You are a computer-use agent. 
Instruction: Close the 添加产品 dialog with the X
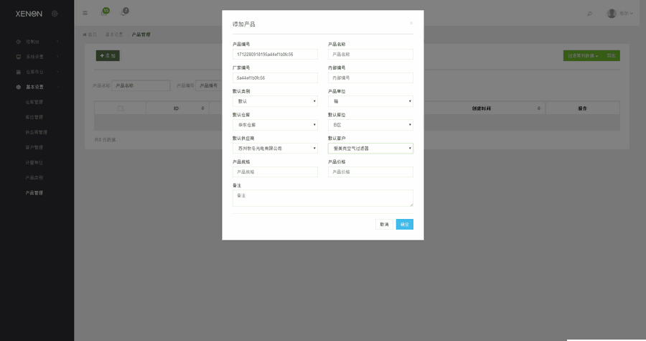pyautogui.click(x=411, y=23)
